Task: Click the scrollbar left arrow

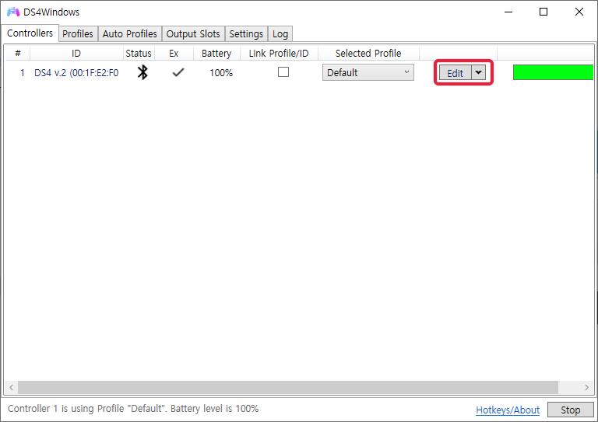Action: pyautogui.click(x=11, y=387)
